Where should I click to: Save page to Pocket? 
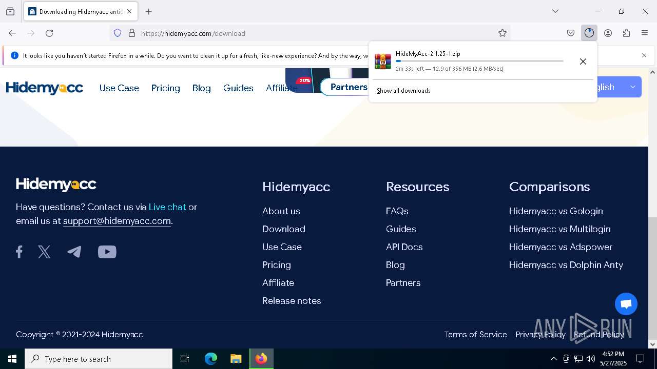(x=571, y=33)
